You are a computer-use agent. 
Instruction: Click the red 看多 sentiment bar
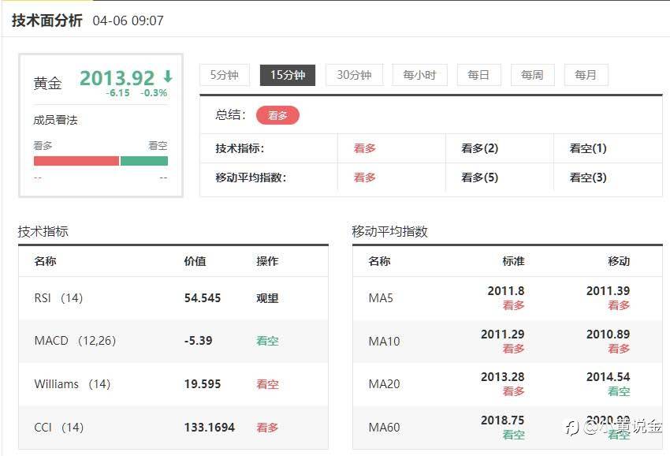tap(76, 161)
